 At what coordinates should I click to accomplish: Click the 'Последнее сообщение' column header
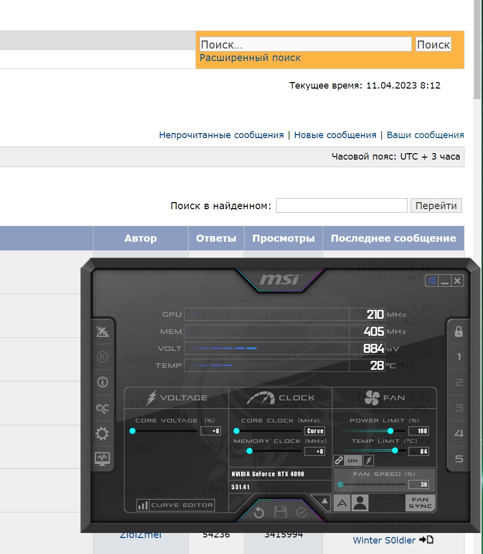[x=393, y=238]
